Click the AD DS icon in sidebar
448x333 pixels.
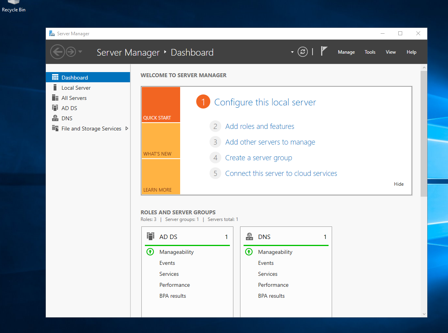(55, 108)
